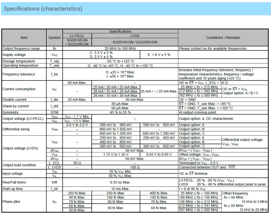Click the 'Output voltage (LV-PECL)' label
The height and width of the screenshot is (214, 271).
23,119
